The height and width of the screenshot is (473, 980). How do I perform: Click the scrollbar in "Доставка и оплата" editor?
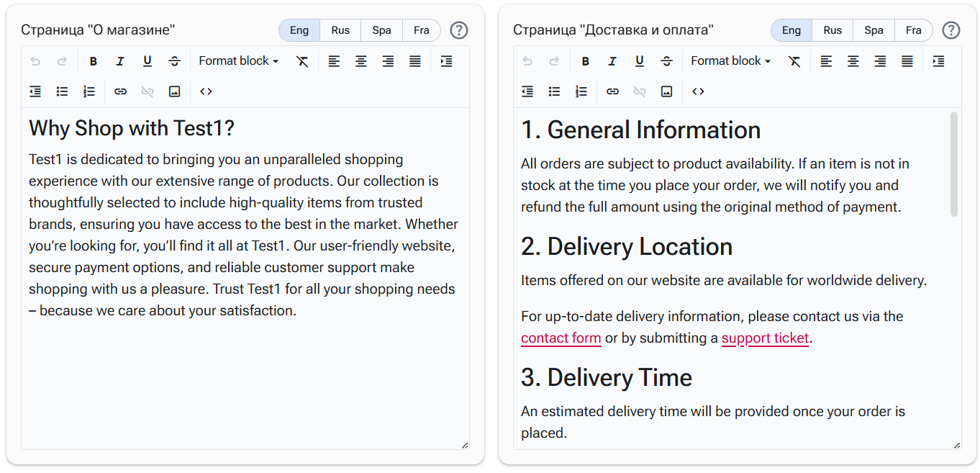(954, 164)
